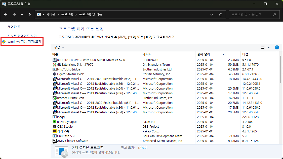This screenshot has width=283, height=159.
Task: Select Visual C++ 2012 (x86) 11.0.61 row
Action: pyautogui.click(x=164, y=107)
